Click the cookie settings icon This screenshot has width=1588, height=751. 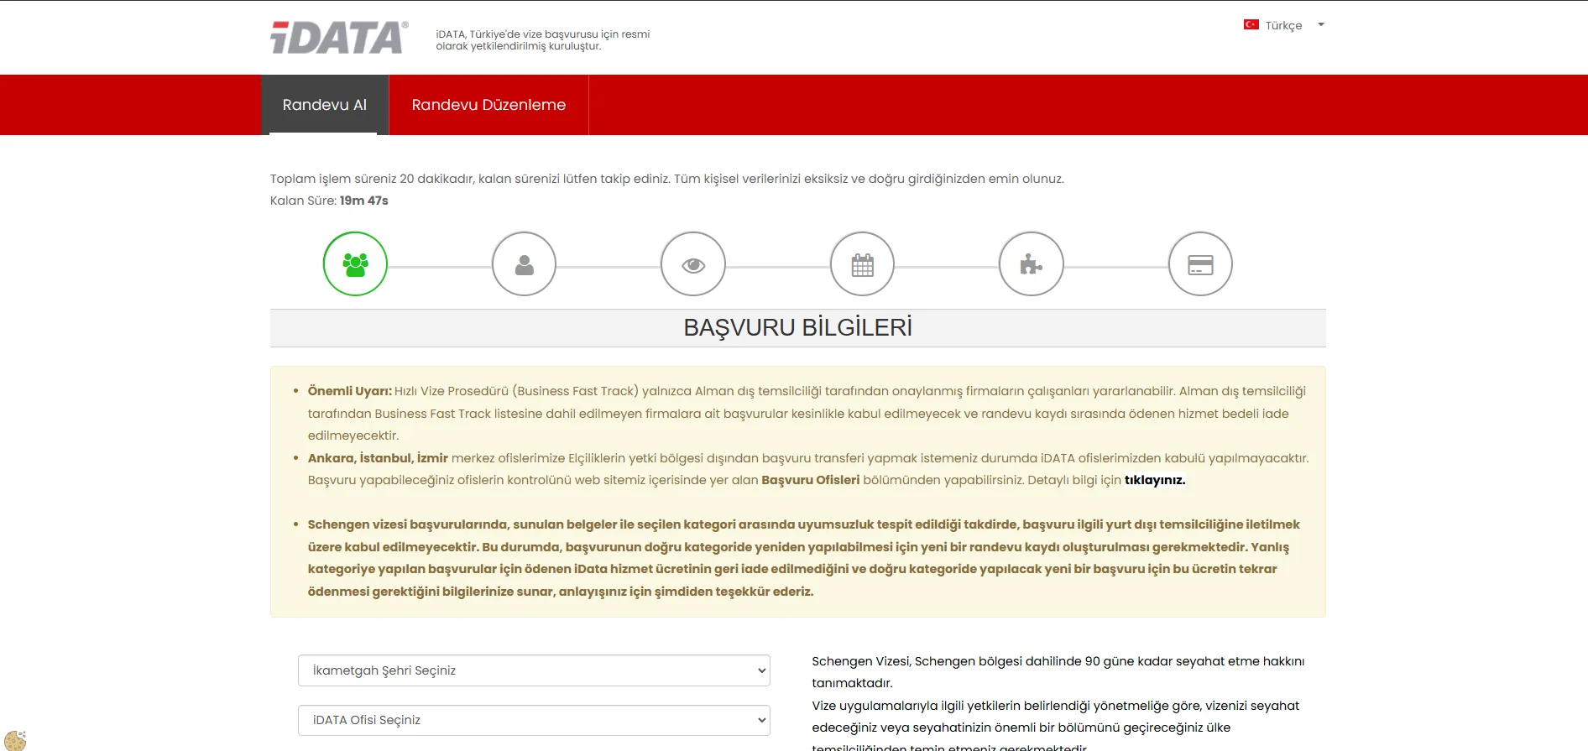15,740
